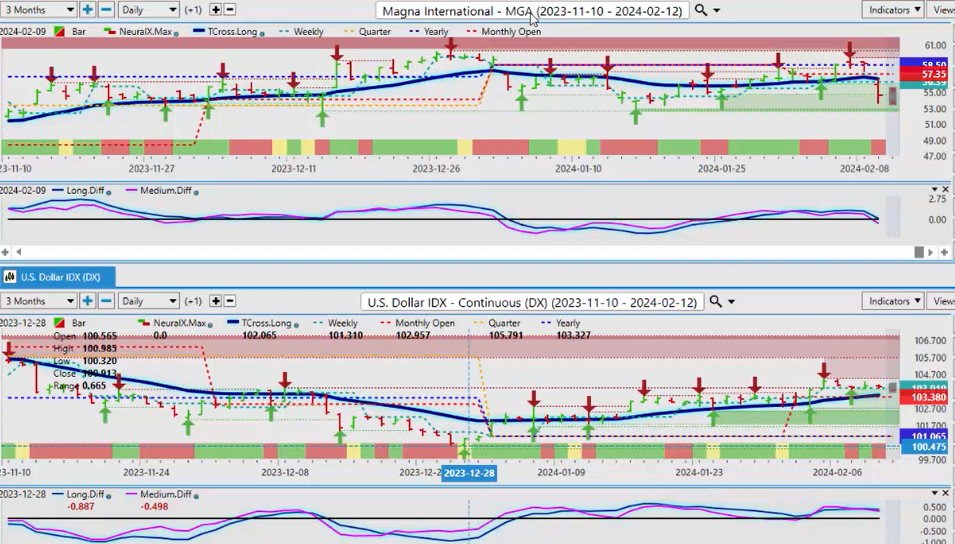
Task: Open the Indicators menu on the MGA chart
Action: click(893, 9)
